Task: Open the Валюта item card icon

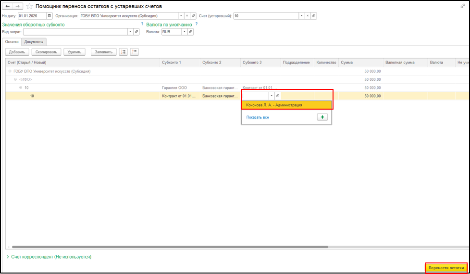Action: pos(191,32)
